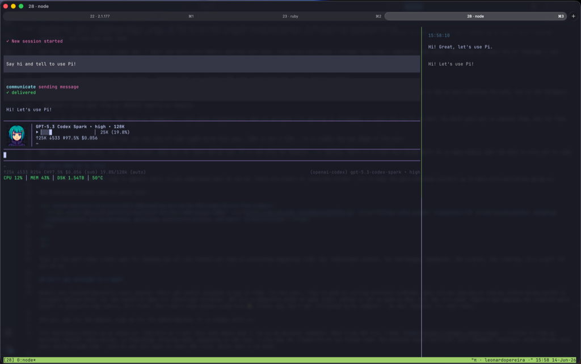Click the '15:58:10' timestamp in right pane
581x364 pixels.
[x=439, y=36]
